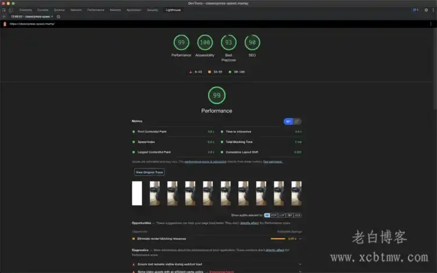Viewport: 437px width, 273px height.
Task: Expand the webfont load diagnostic chevron
Action: 300,264
